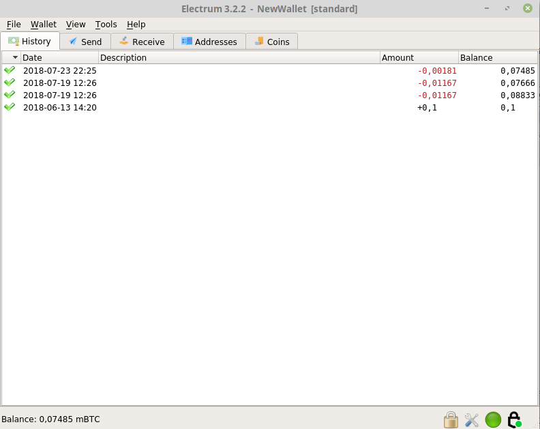The height and width of the screenshot is (429, 540).
Task: Maximize the Electrum window
Action: pos(507,8)
